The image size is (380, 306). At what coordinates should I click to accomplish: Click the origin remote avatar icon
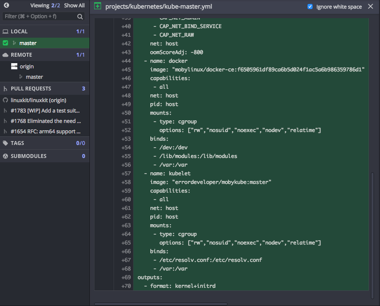(x=14, y=66)
